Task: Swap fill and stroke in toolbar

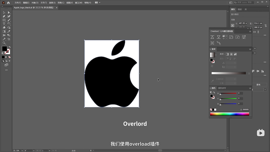Action: [x=10, y=47]
